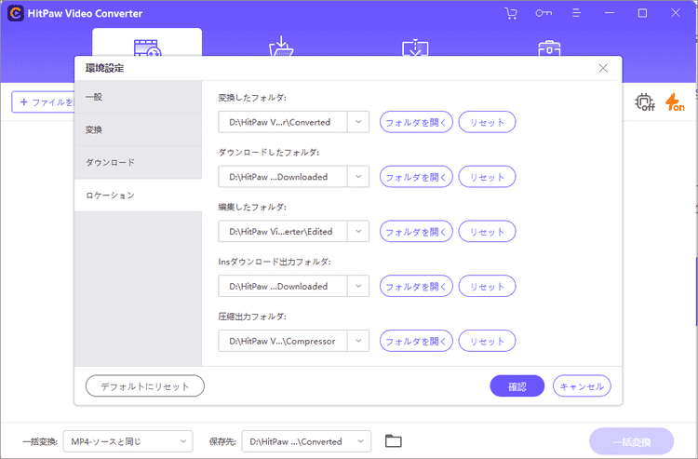Screen dimensions: 698x459
Task: Click the 圧縮出力フォルダ: label
Action: (x=252, y=317)
